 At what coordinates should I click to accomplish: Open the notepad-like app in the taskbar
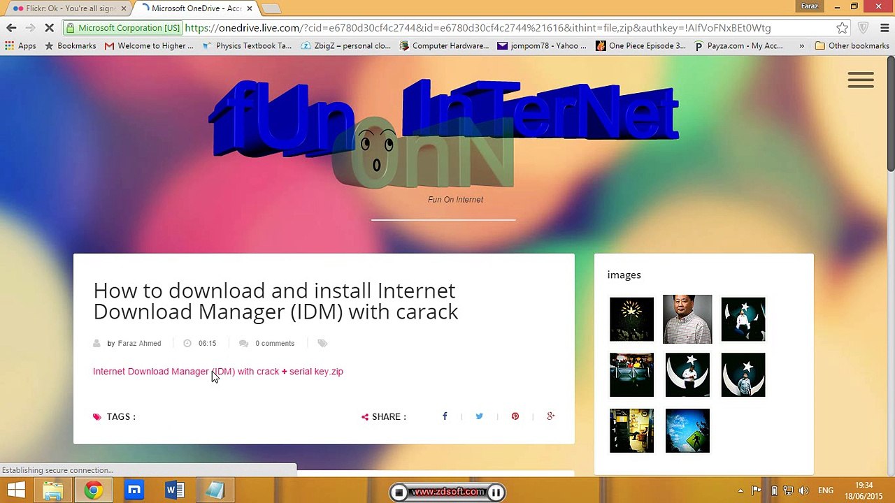pos(215,490)
